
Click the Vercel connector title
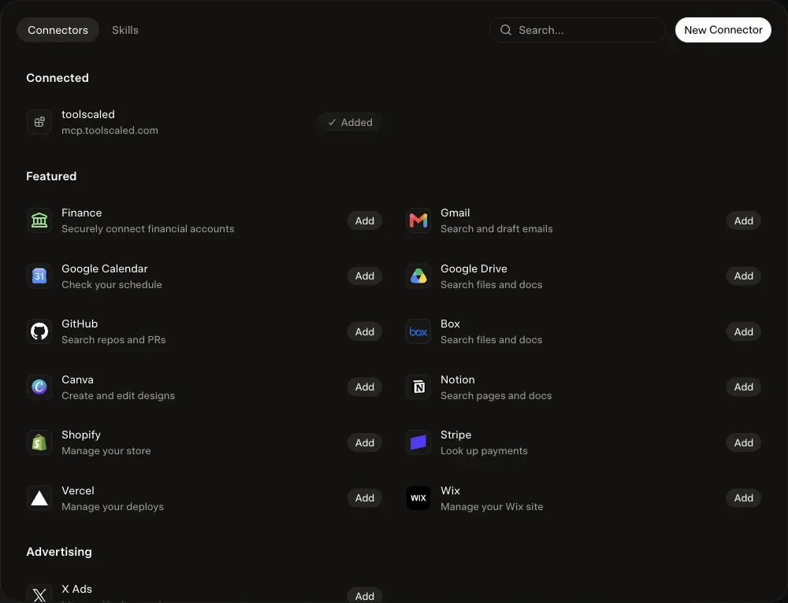pos(78,490)
